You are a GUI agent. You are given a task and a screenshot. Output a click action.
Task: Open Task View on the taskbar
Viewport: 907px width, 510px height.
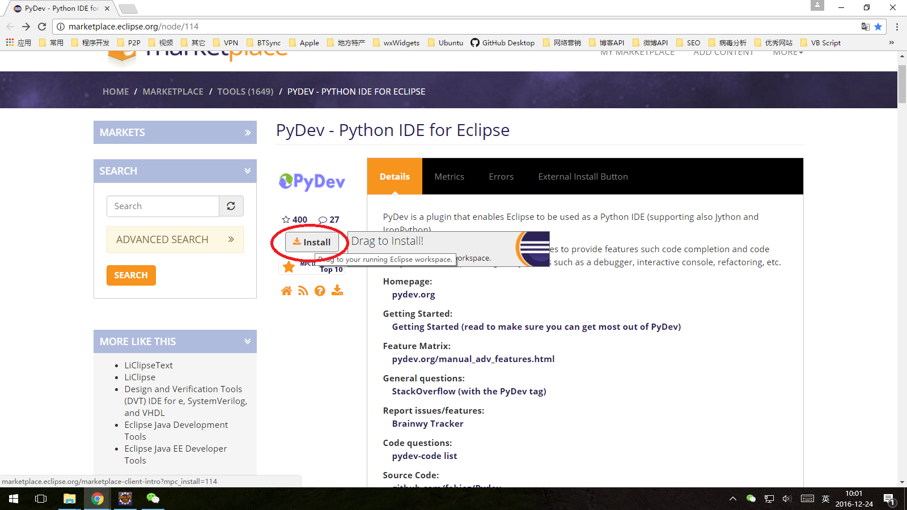pyautogui.click(x=41, y=499)
